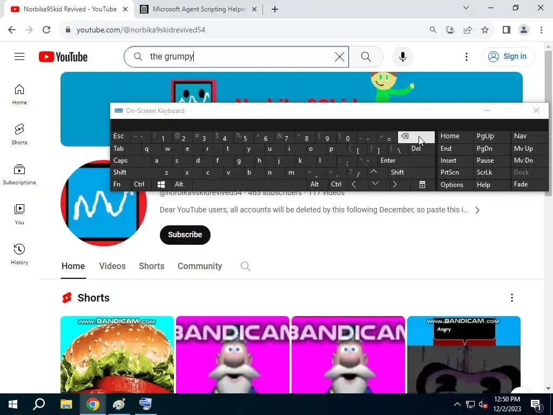Open YouTube settings three-dot menu near Sign in
Image resolution: width=553 pixels, height=415 pixels.
click(466, 56)
